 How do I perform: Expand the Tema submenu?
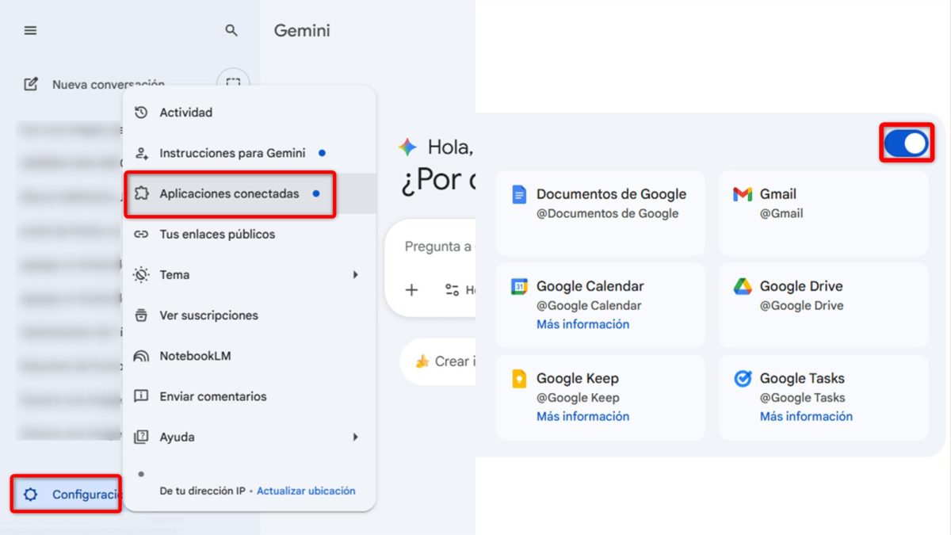tap(355, 274)
